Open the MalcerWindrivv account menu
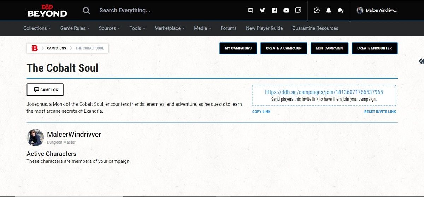Screen dimensions: 424x197 381,11
